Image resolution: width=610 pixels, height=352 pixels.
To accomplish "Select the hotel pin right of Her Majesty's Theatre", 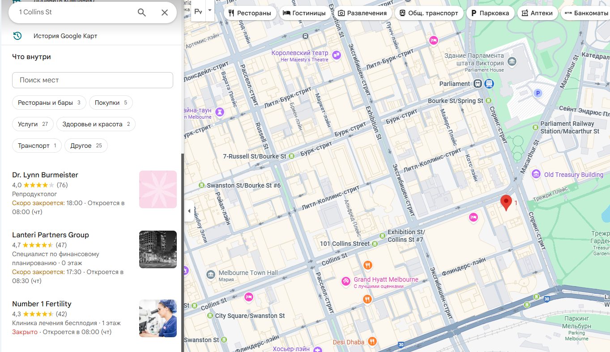I will (433, 41).
